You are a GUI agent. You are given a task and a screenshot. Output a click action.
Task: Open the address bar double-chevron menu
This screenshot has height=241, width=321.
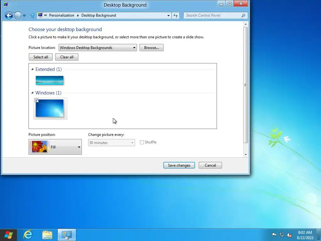pos(45,15)
